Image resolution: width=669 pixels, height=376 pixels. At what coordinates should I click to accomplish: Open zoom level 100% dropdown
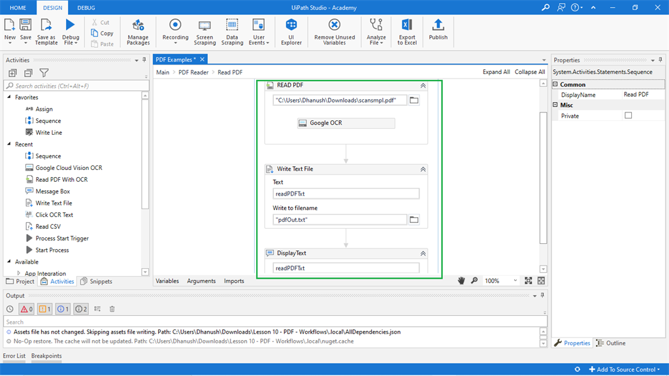click(515, 281)
